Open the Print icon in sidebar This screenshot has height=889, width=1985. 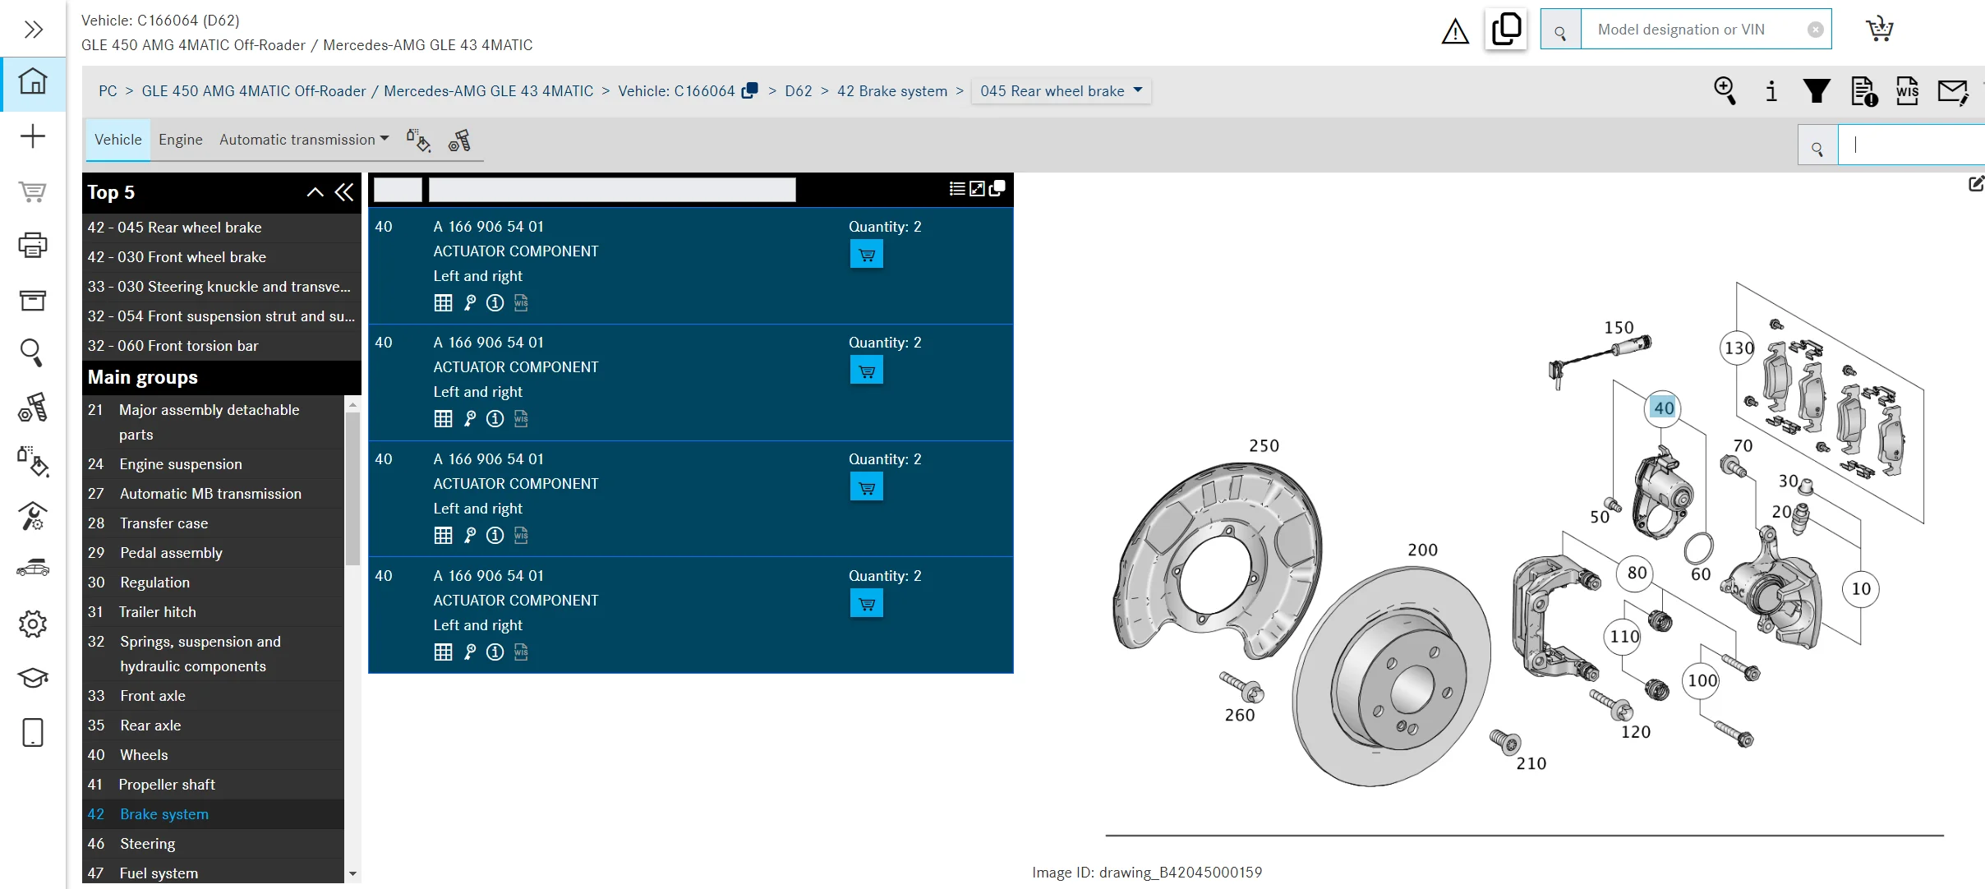33,245
